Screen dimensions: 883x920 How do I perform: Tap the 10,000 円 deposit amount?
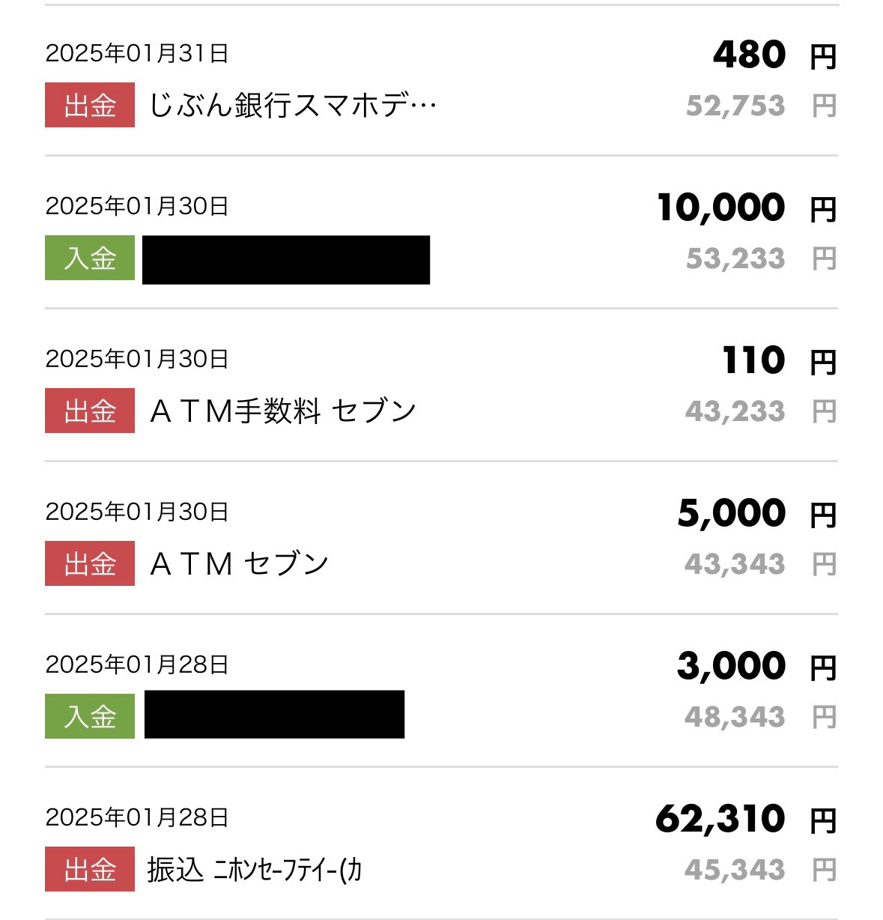721,208
